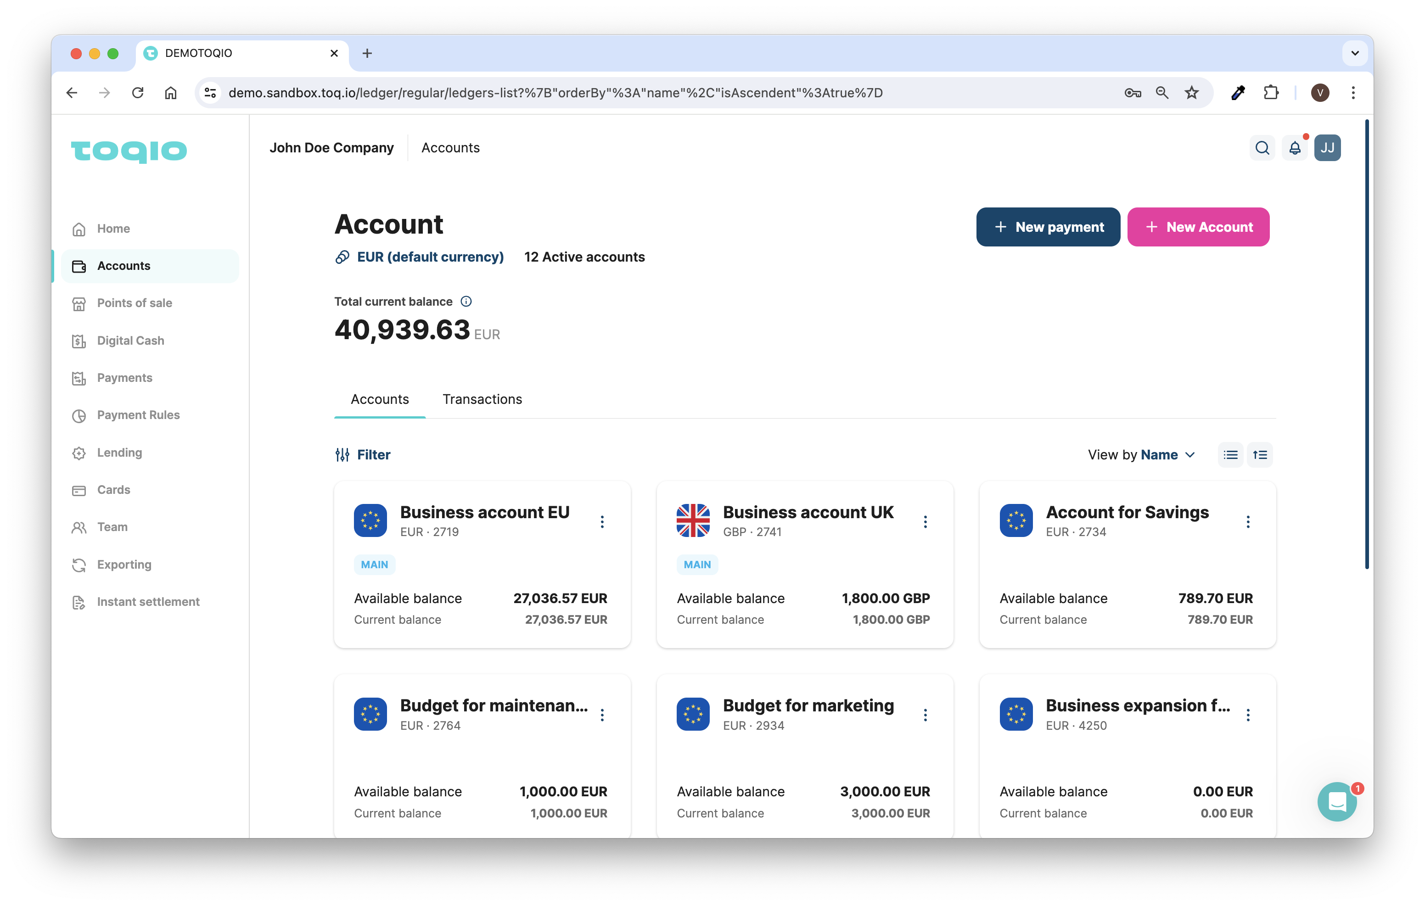Click the total balance info icon
Image resolution: width=1425 pixels, height=906 pixels.
coord(466,302)
